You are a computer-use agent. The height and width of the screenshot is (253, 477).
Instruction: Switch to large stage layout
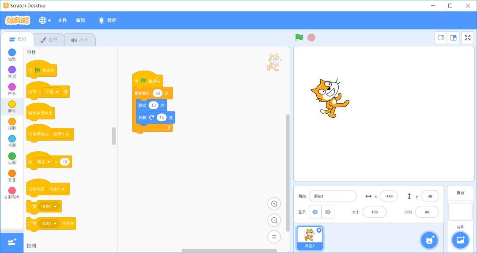[x=453, y=37]
